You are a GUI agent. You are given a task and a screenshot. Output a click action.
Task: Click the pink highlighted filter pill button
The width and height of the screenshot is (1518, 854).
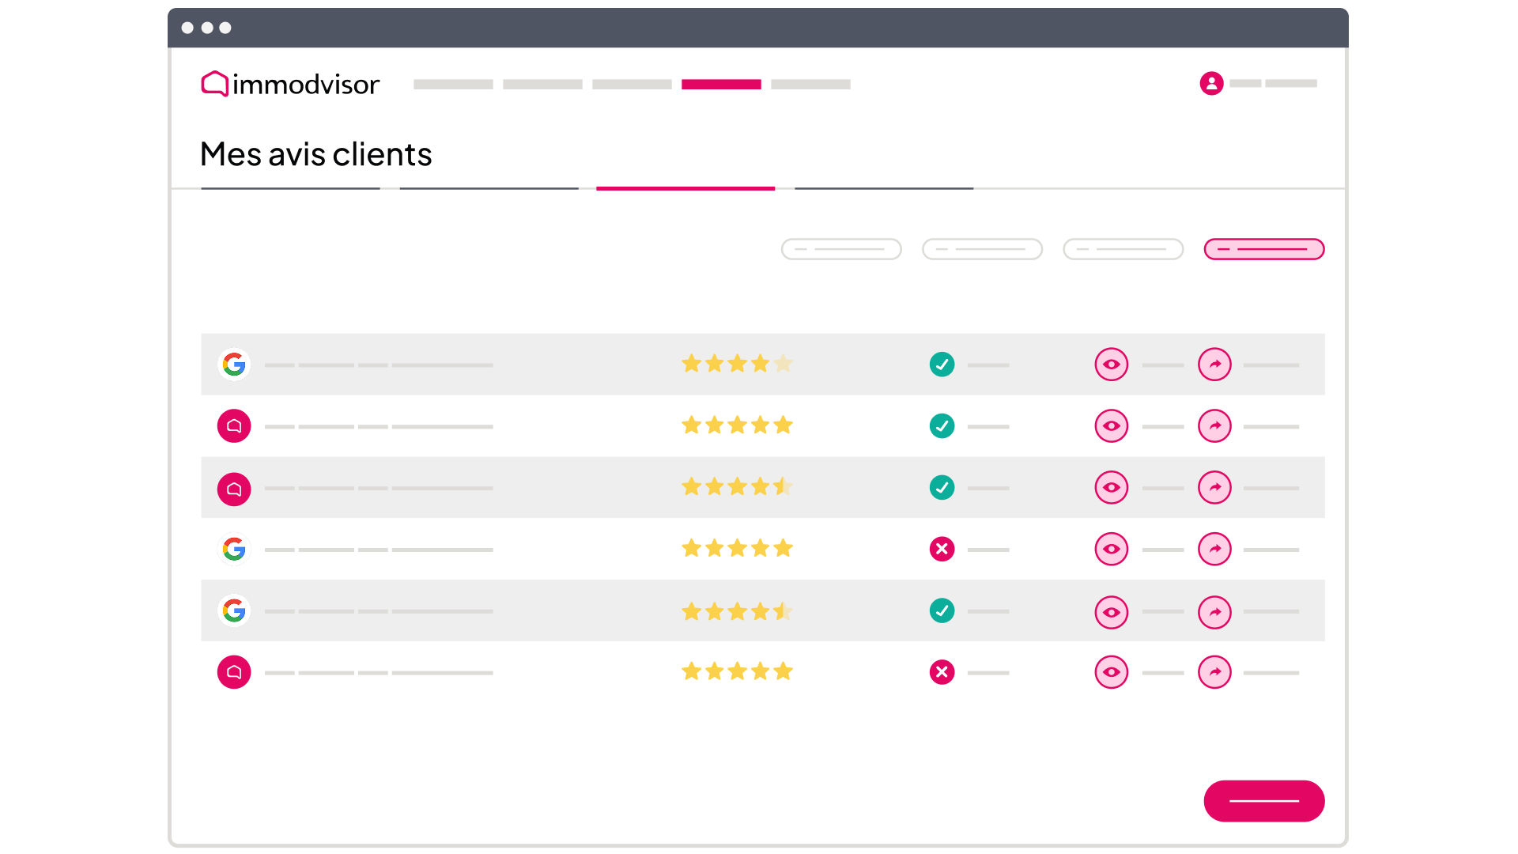[x=1263, y=249]
